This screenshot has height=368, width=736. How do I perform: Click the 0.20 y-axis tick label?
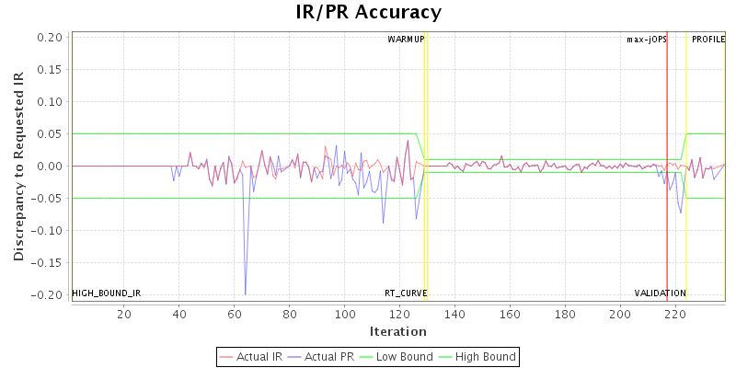click(x=51, y=37)
